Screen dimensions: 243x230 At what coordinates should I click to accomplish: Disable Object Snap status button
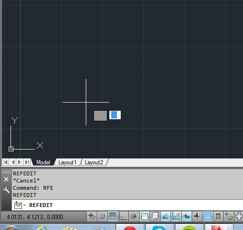point(144,217)
